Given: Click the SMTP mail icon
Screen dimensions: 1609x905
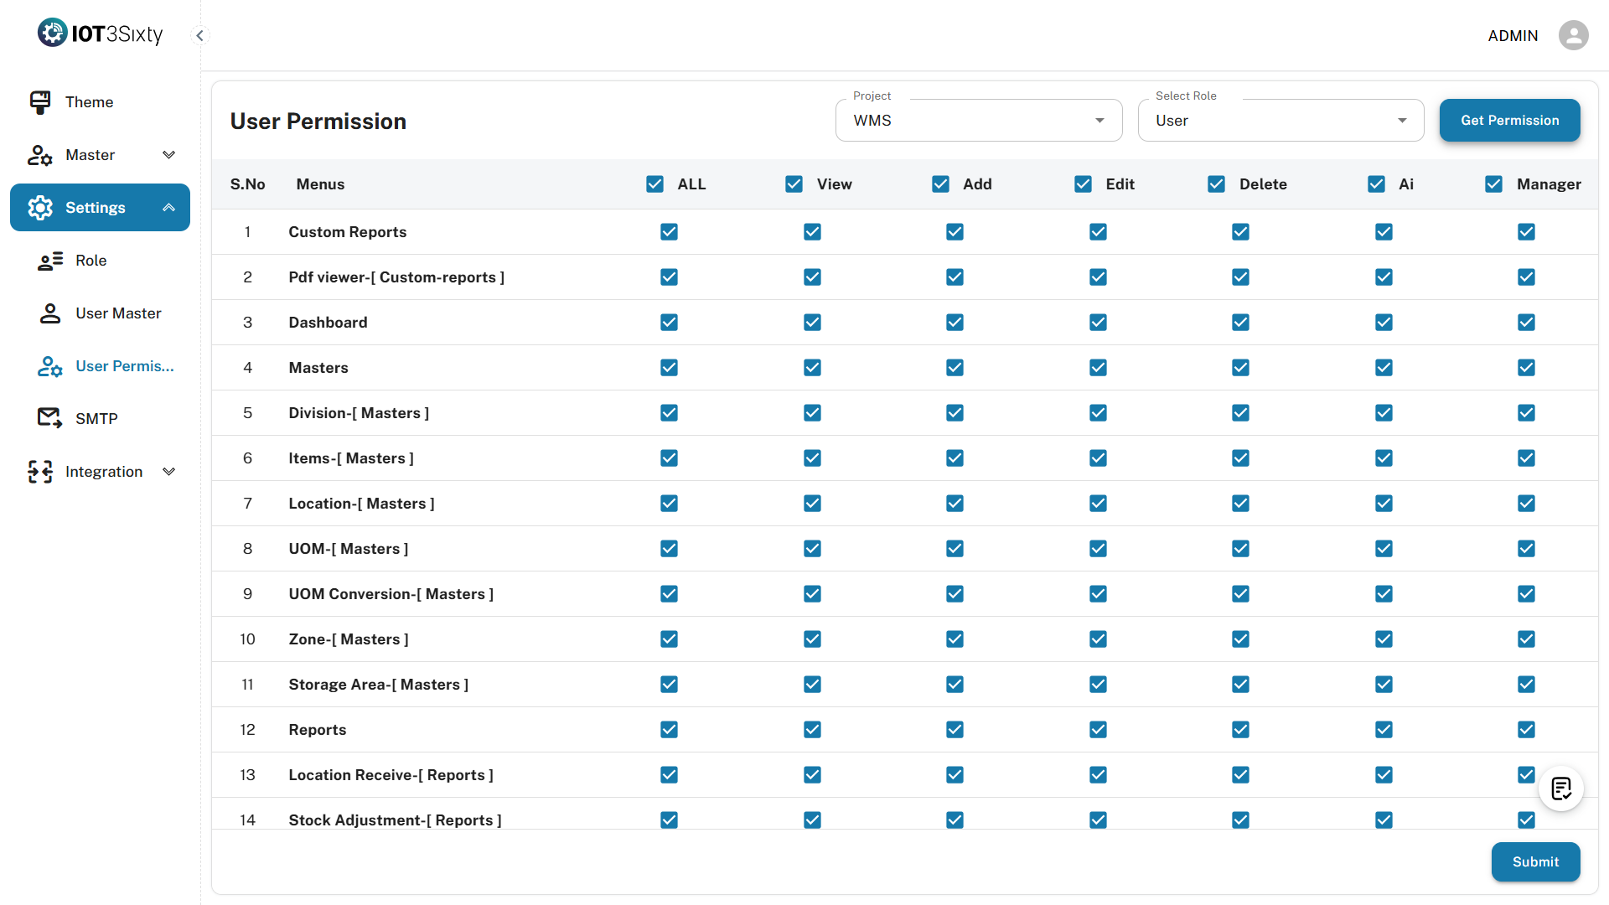Looking at the screenshot, I should point(49,418).
